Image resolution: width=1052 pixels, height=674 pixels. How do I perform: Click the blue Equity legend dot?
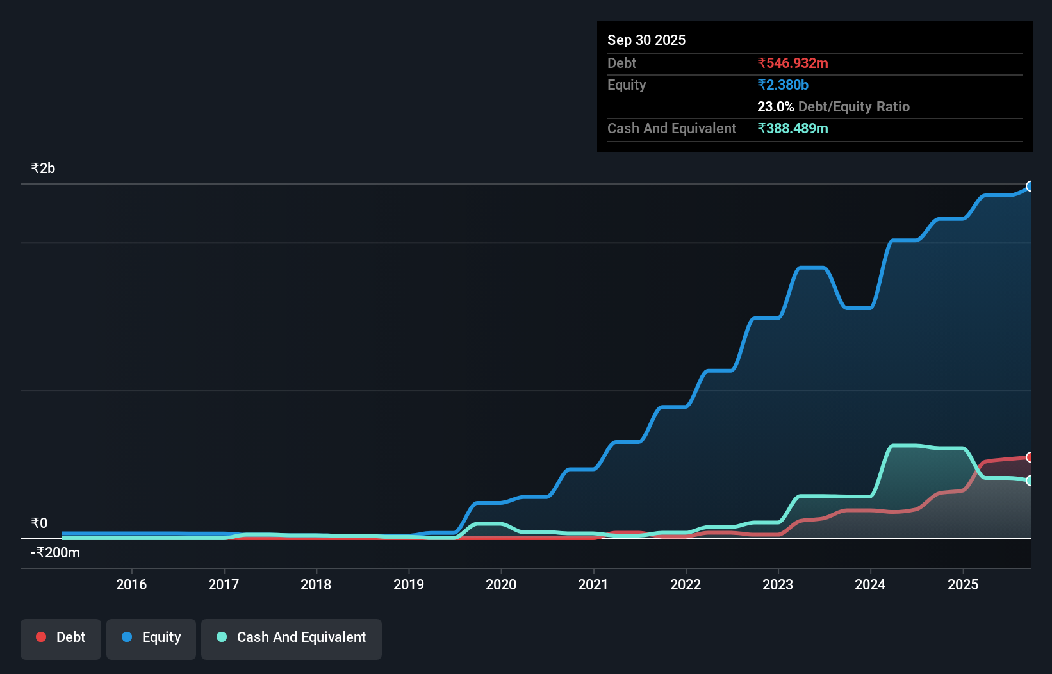click(126, 637)
